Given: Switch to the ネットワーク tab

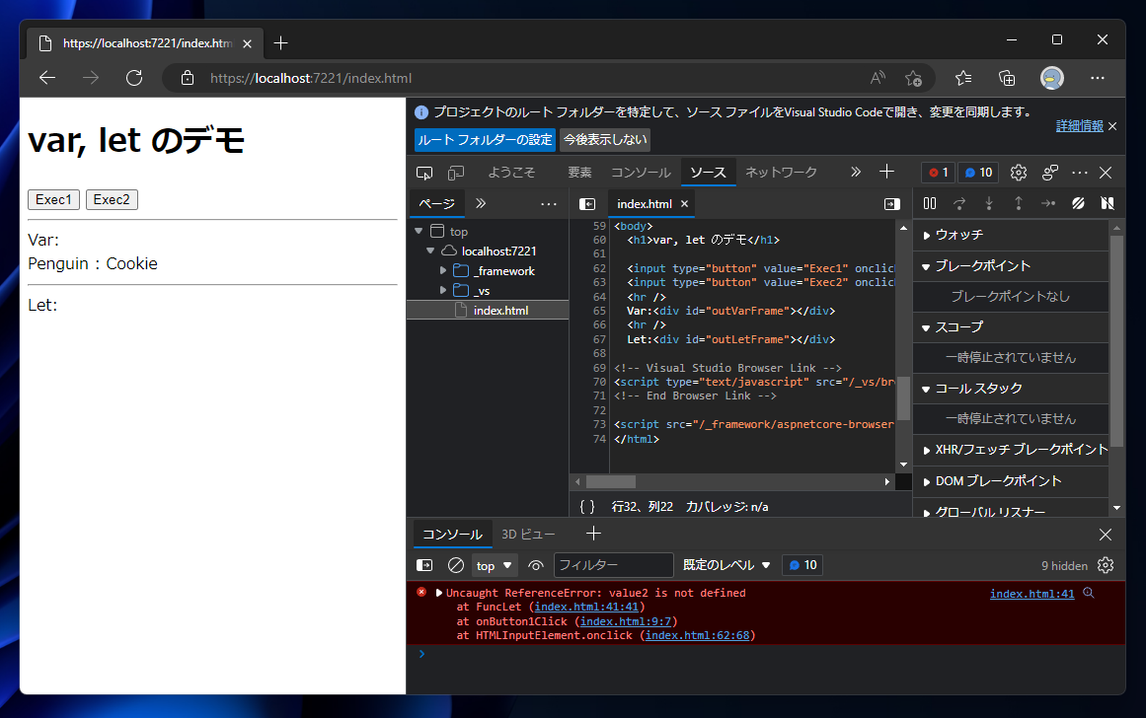Looking at the screenshot, I should pyautogui.click(x=781, y=173).
